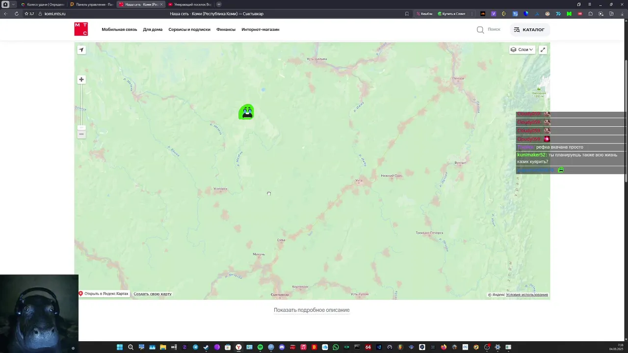This screenshot has width=628, height=353.
Task: Open Условия использования link
Action: click(x=527, y=295)
